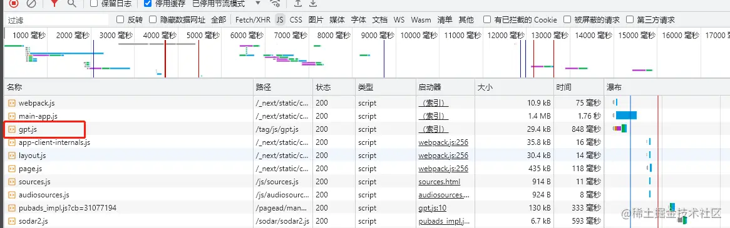Select Fetch/XHR type filter
730x228 pixels.
tap(254, 19)
